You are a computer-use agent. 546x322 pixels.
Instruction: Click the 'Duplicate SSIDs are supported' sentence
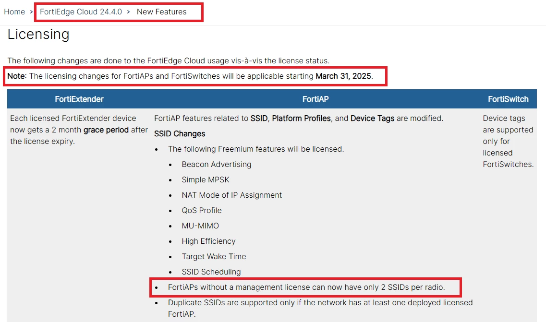coord(320,308)
